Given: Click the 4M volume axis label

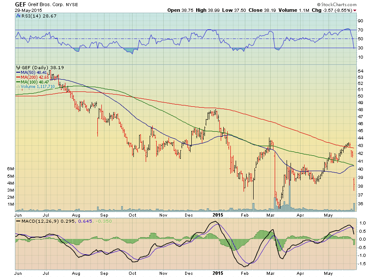Looking at the screenshot, I should click(x=11, y=183).
